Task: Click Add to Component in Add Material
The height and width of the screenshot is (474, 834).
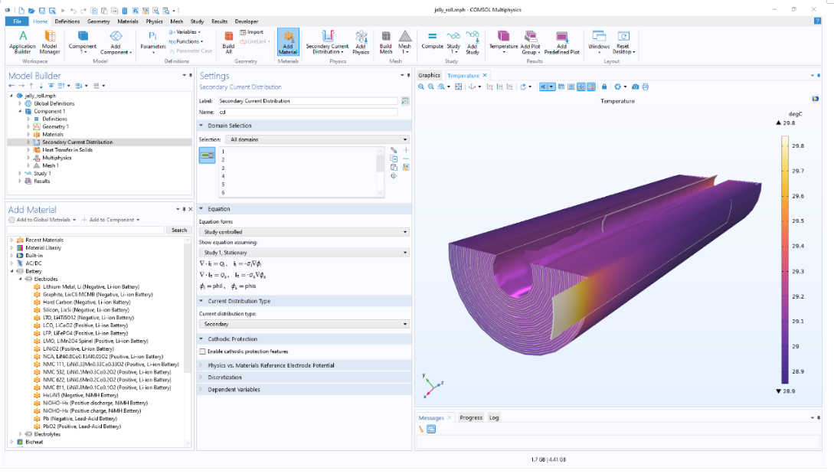Action: click(110, 220)
